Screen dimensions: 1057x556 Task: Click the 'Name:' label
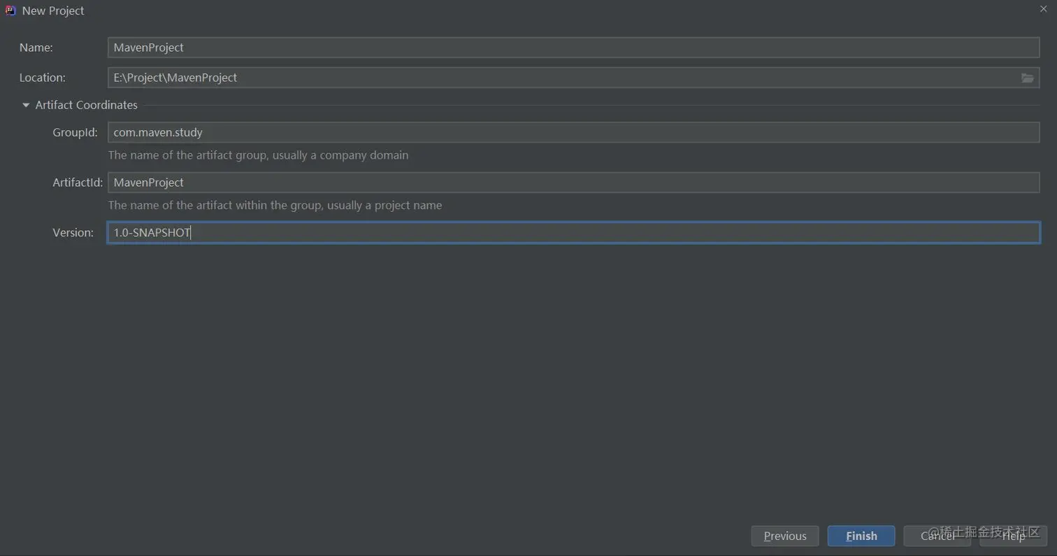point(36,48)
